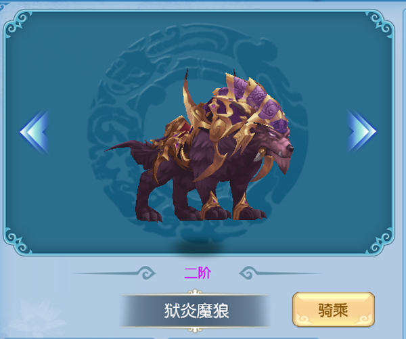Click the purple 二阶 tier label
The height and width of the screenshot is (339, 406).
(x=198, y=273)
